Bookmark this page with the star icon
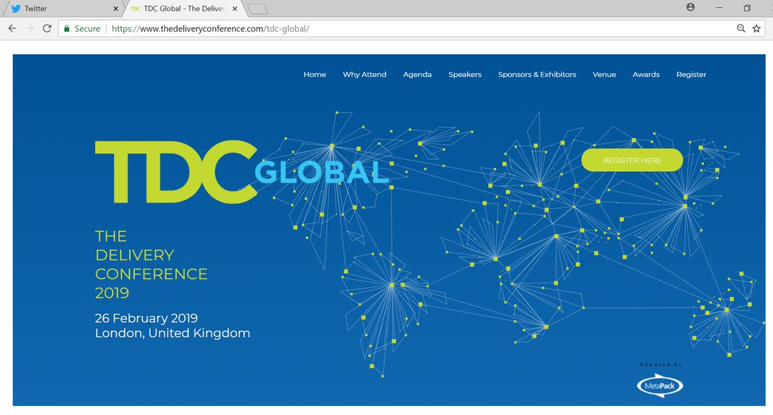The height and width of the screenshot is (415, 773). click(757, 28)
